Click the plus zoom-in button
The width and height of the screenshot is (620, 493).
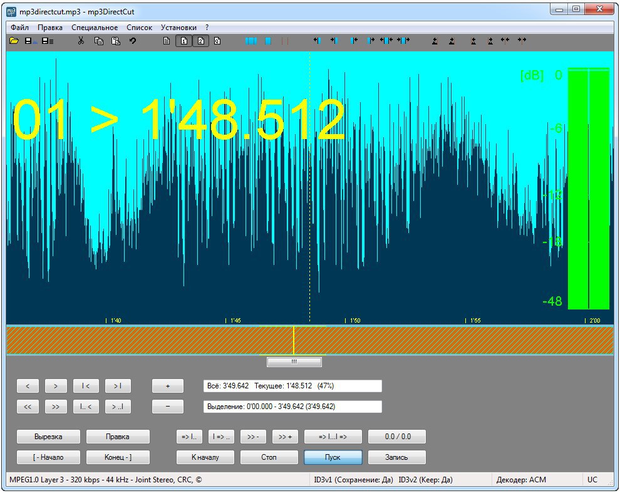pyautogui.click(x=168, y=386)
